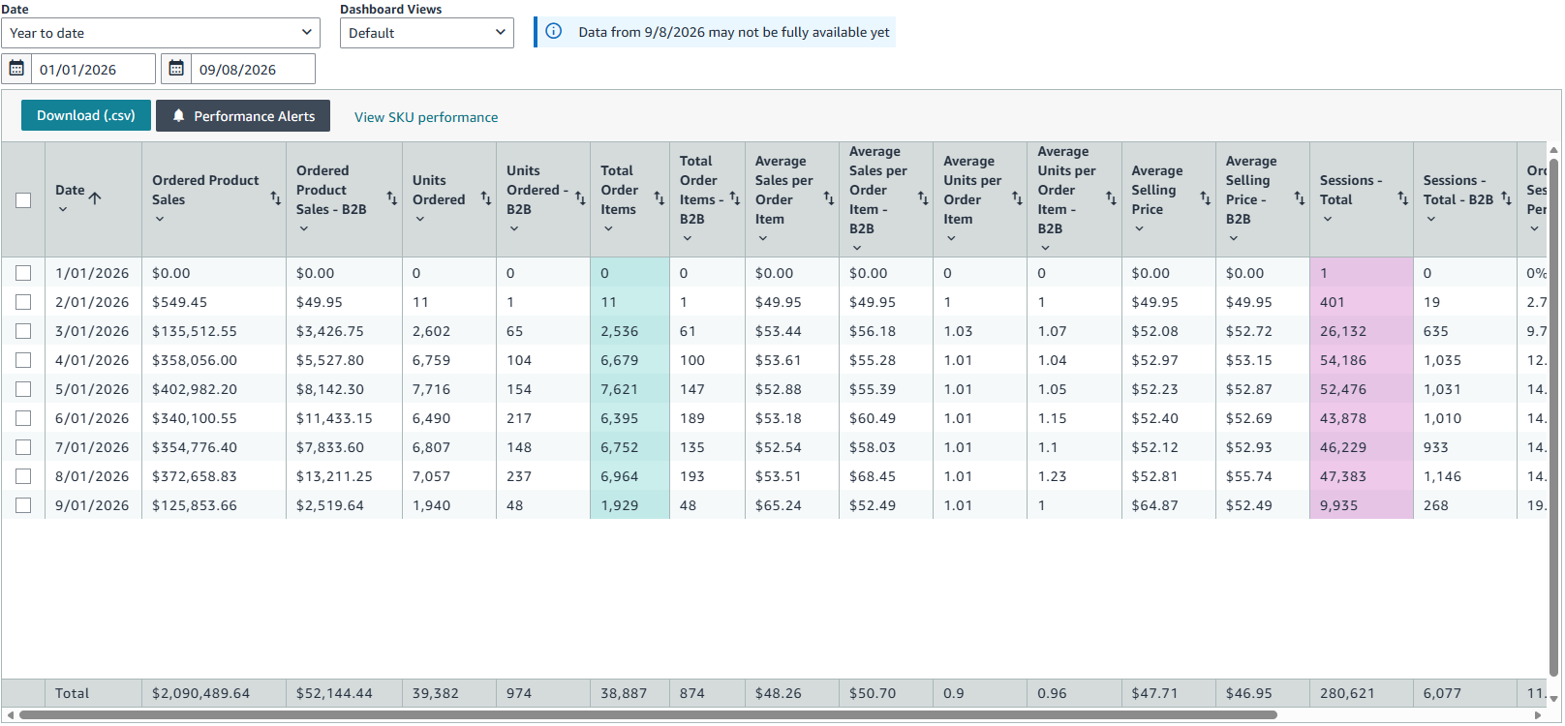Screen dimensions: 1565x726
Task: Sort Average Selling Price column via sort icon
Action: click(1206, 198)
